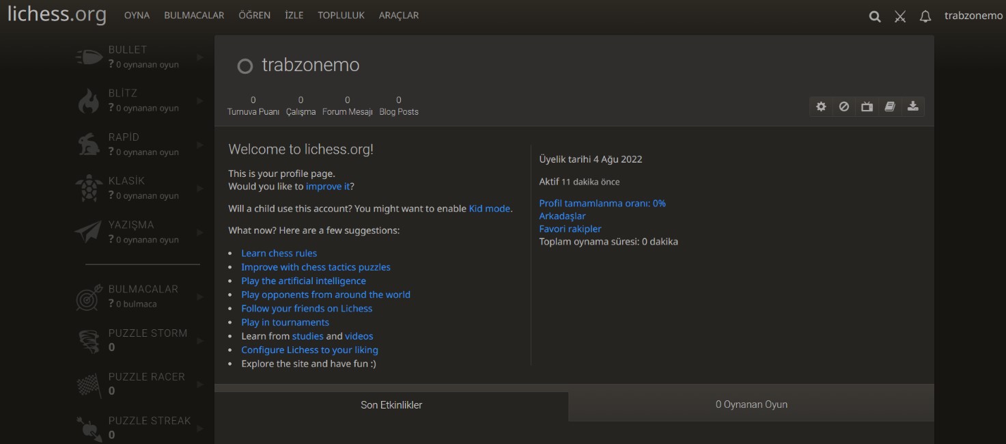Click the 'Üyelik tarihi 4 Ağu 2022' text
The width and height of the screenshot is (1006, 444).
click(x=591, y=159)
